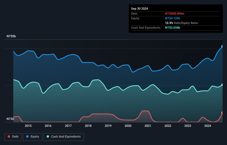Select the Equity line endpoint marker
The width and height of the screenshot is (227, 145).
pos(222,46)
